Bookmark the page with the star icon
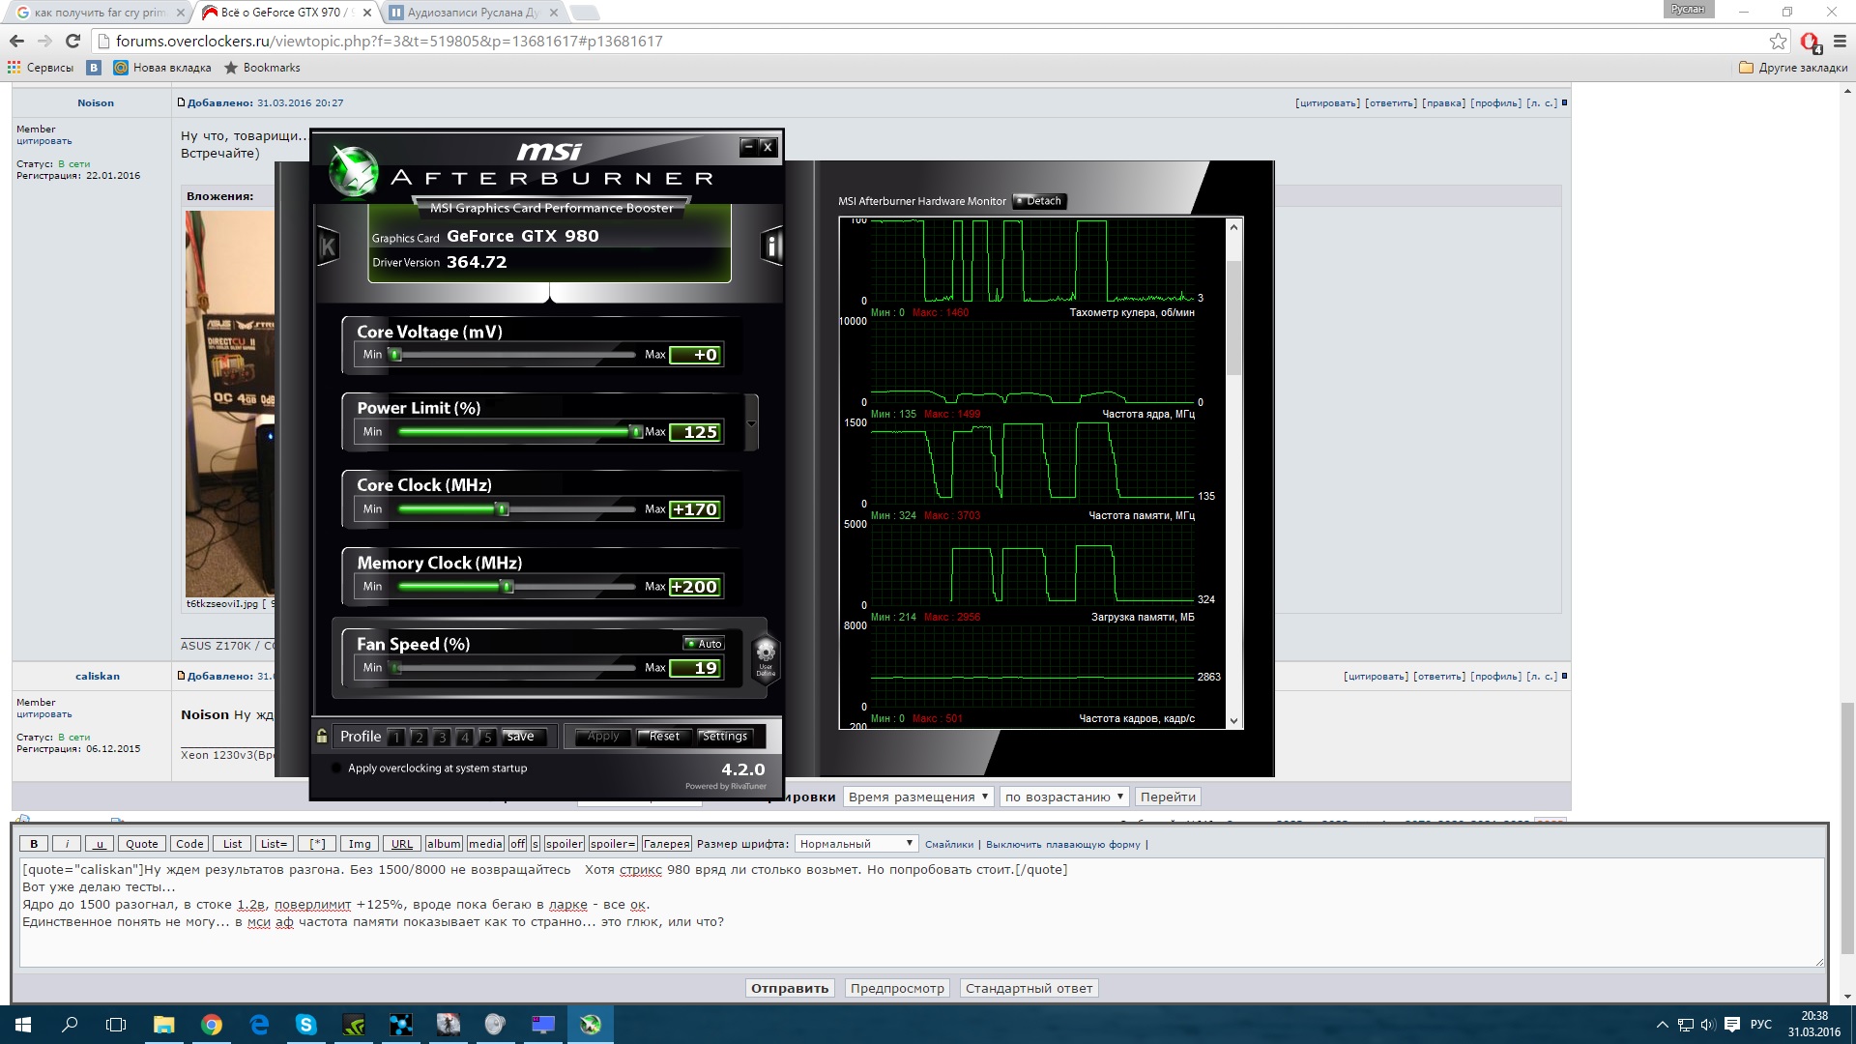 point(1778,41)
